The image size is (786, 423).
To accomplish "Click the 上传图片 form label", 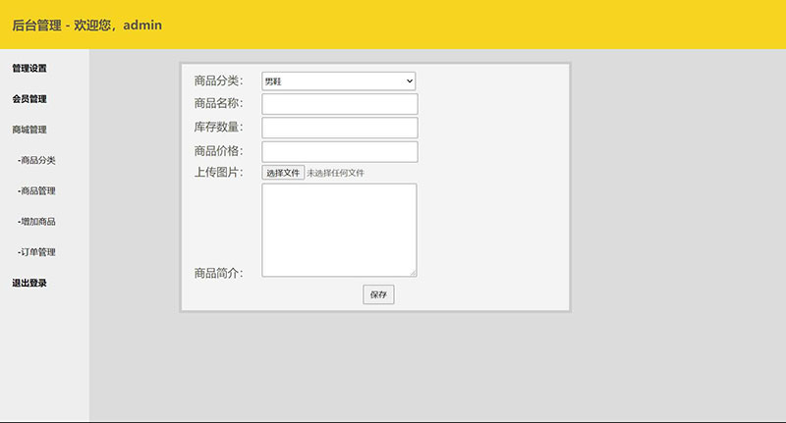I will tap(218, 173).
